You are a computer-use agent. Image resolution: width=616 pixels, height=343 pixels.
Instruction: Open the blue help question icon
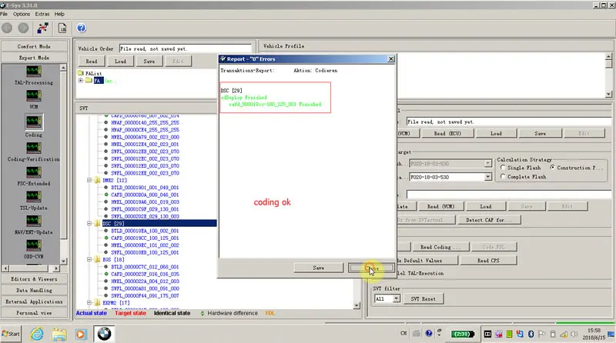tap(82, 28)
